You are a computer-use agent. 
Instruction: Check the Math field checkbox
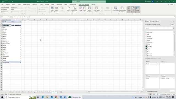click(146, 40)
